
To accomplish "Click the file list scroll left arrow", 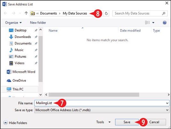I will 46,95.
